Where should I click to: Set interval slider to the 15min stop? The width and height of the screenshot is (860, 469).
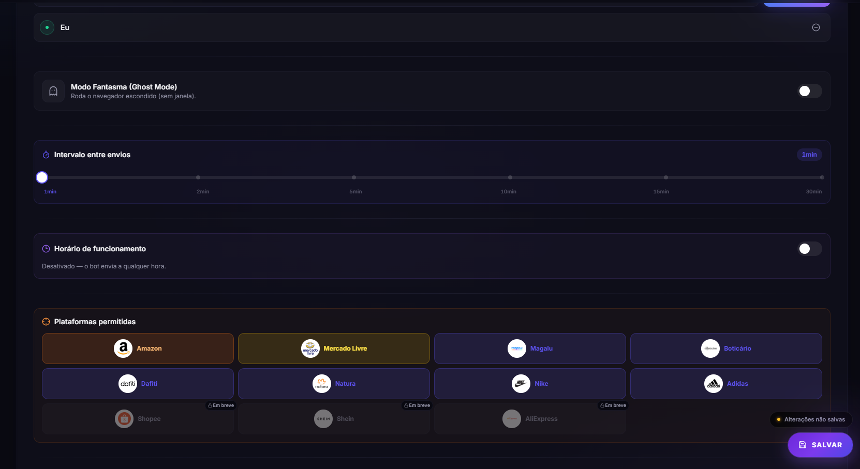[x=666, y=177]
